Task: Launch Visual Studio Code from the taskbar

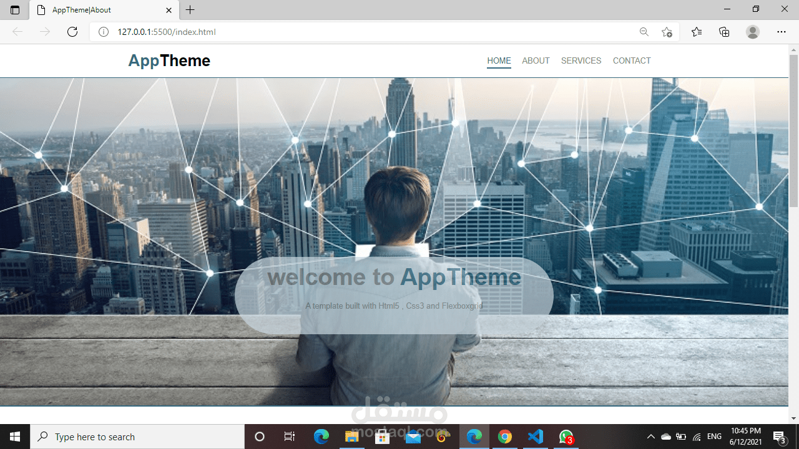Action: [536, 437]
